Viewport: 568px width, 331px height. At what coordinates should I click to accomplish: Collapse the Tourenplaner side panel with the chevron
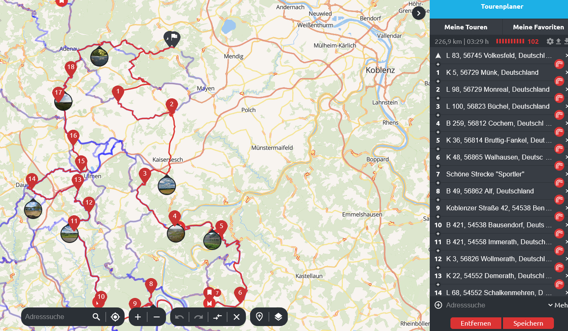pos(419,13)
